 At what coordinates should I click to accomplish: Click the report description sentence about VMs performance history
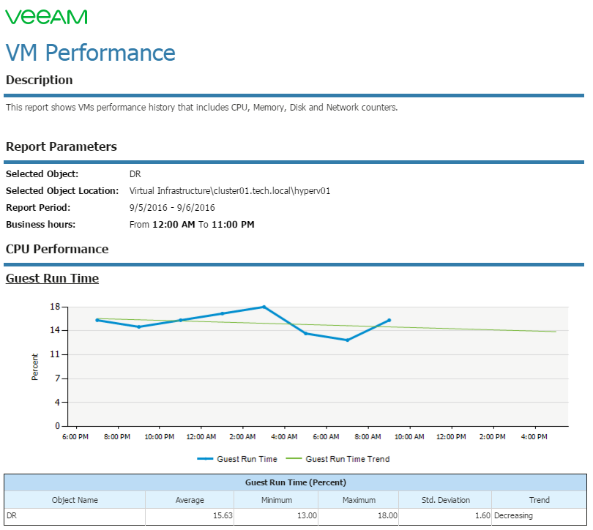point(201,108)
